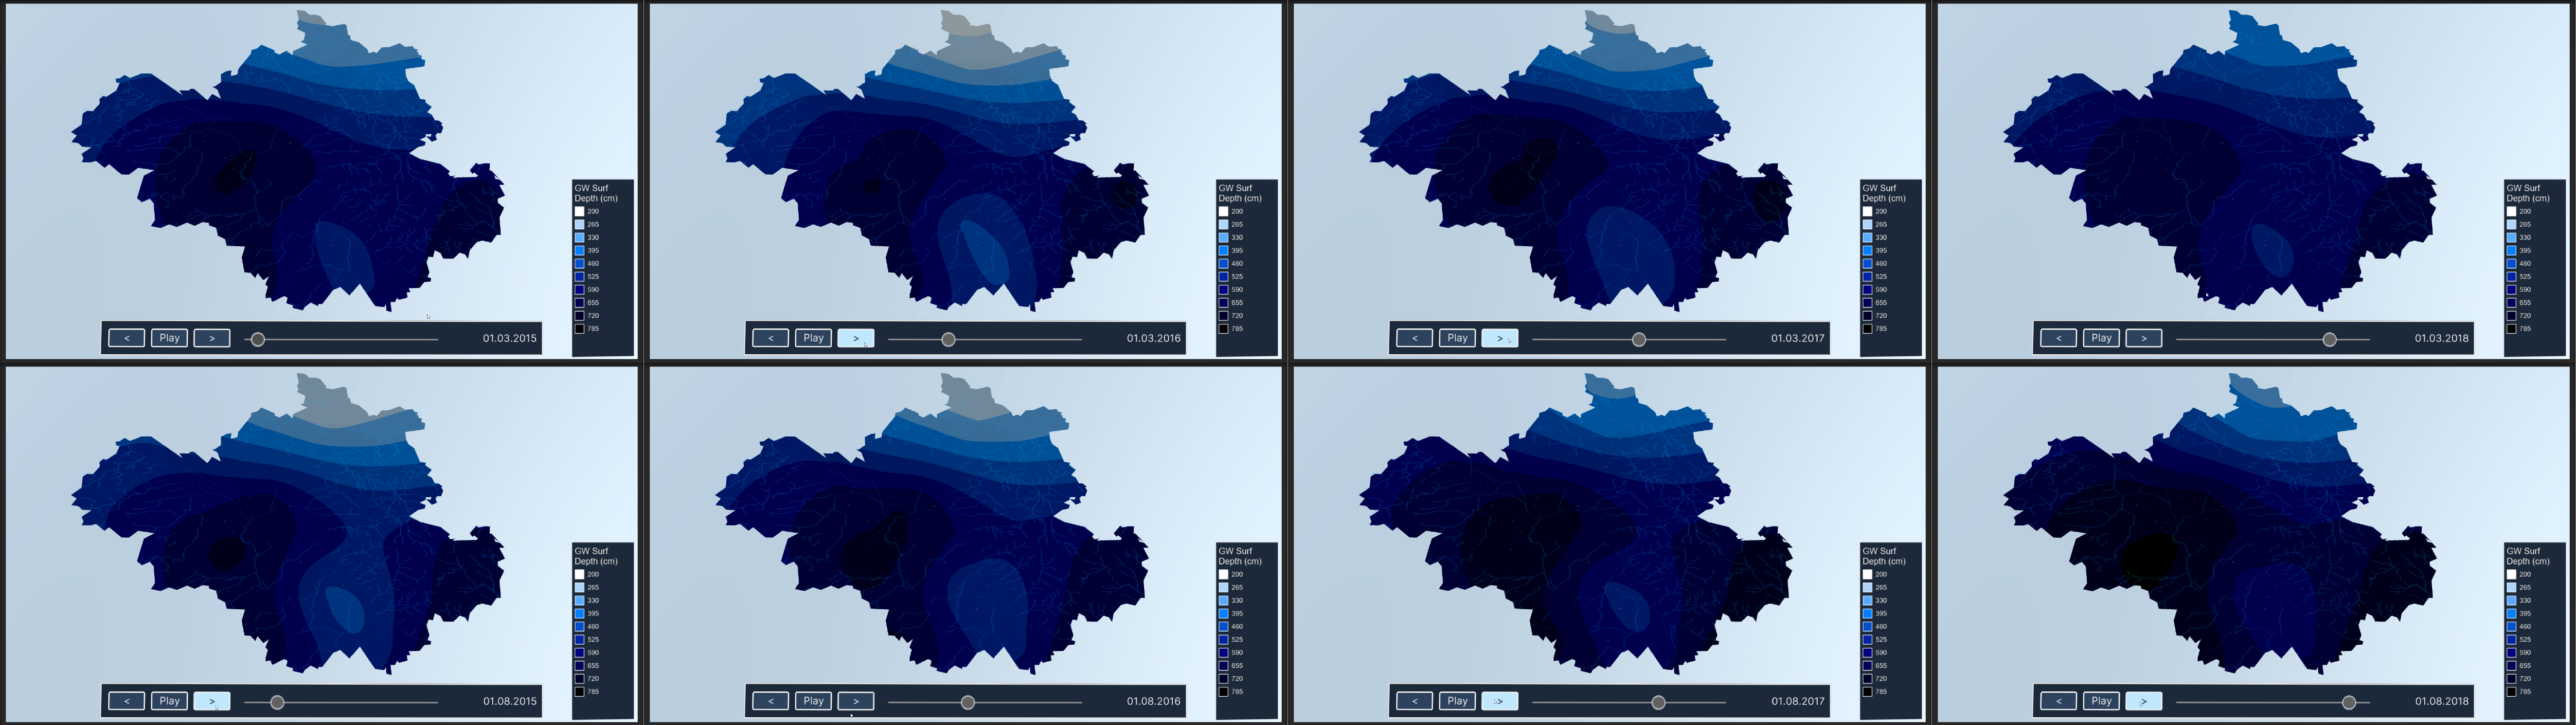
Task: Select the 200 legend swatch in 01.03.2015 panel
Action: coord(579,211)
